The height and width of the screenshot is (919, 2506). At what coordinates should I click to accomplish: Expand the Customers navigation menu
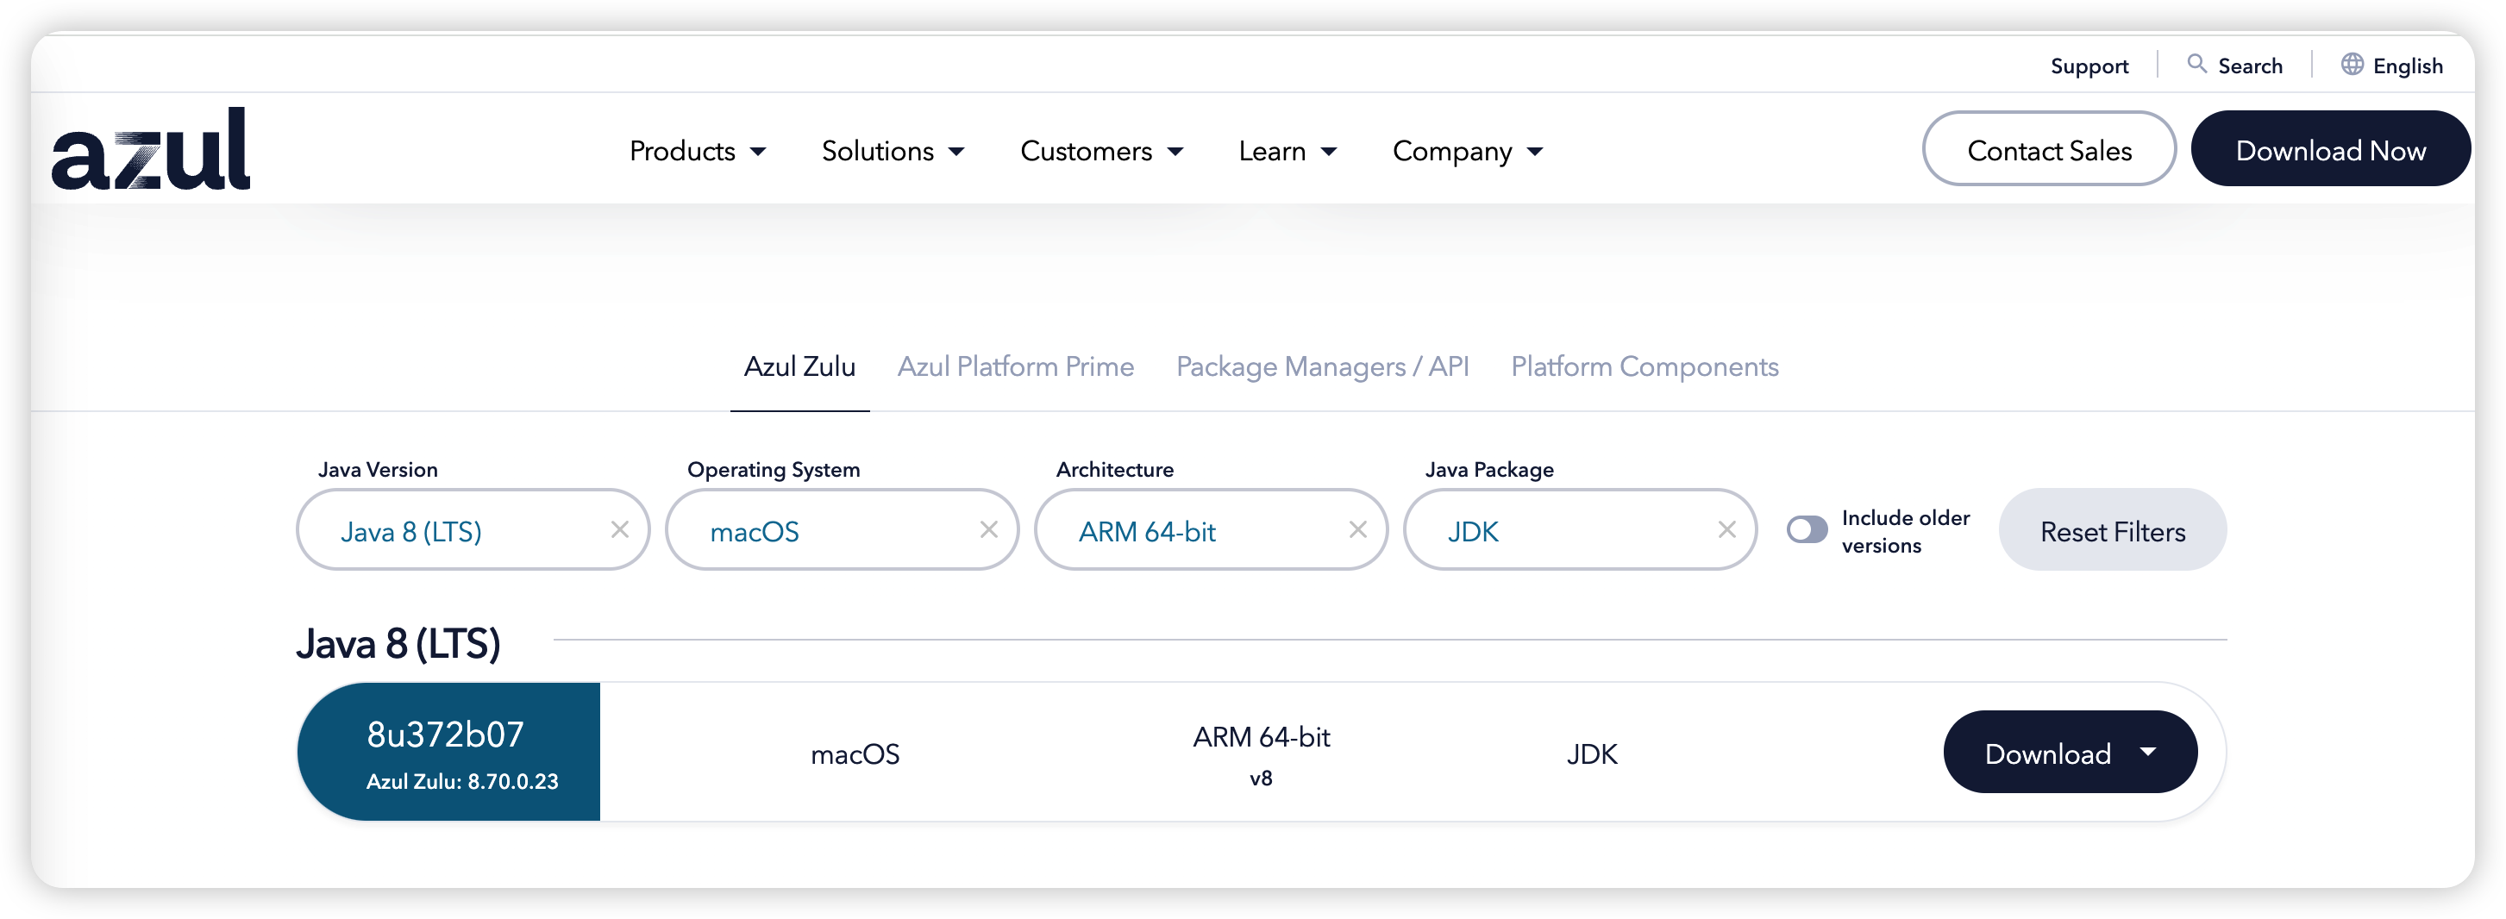point(1101,152)
